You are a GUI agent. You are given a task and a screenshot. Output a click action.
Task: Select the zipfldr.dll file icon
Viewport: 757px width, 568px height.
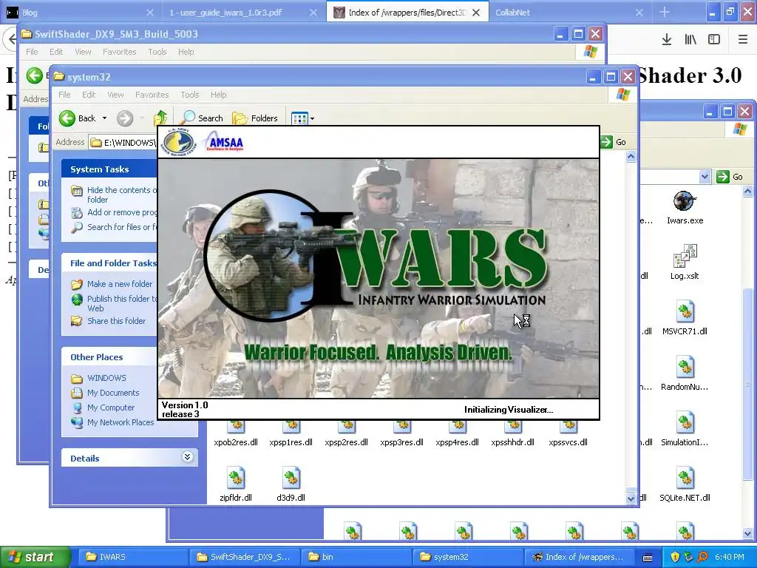[x=236, y=478]
